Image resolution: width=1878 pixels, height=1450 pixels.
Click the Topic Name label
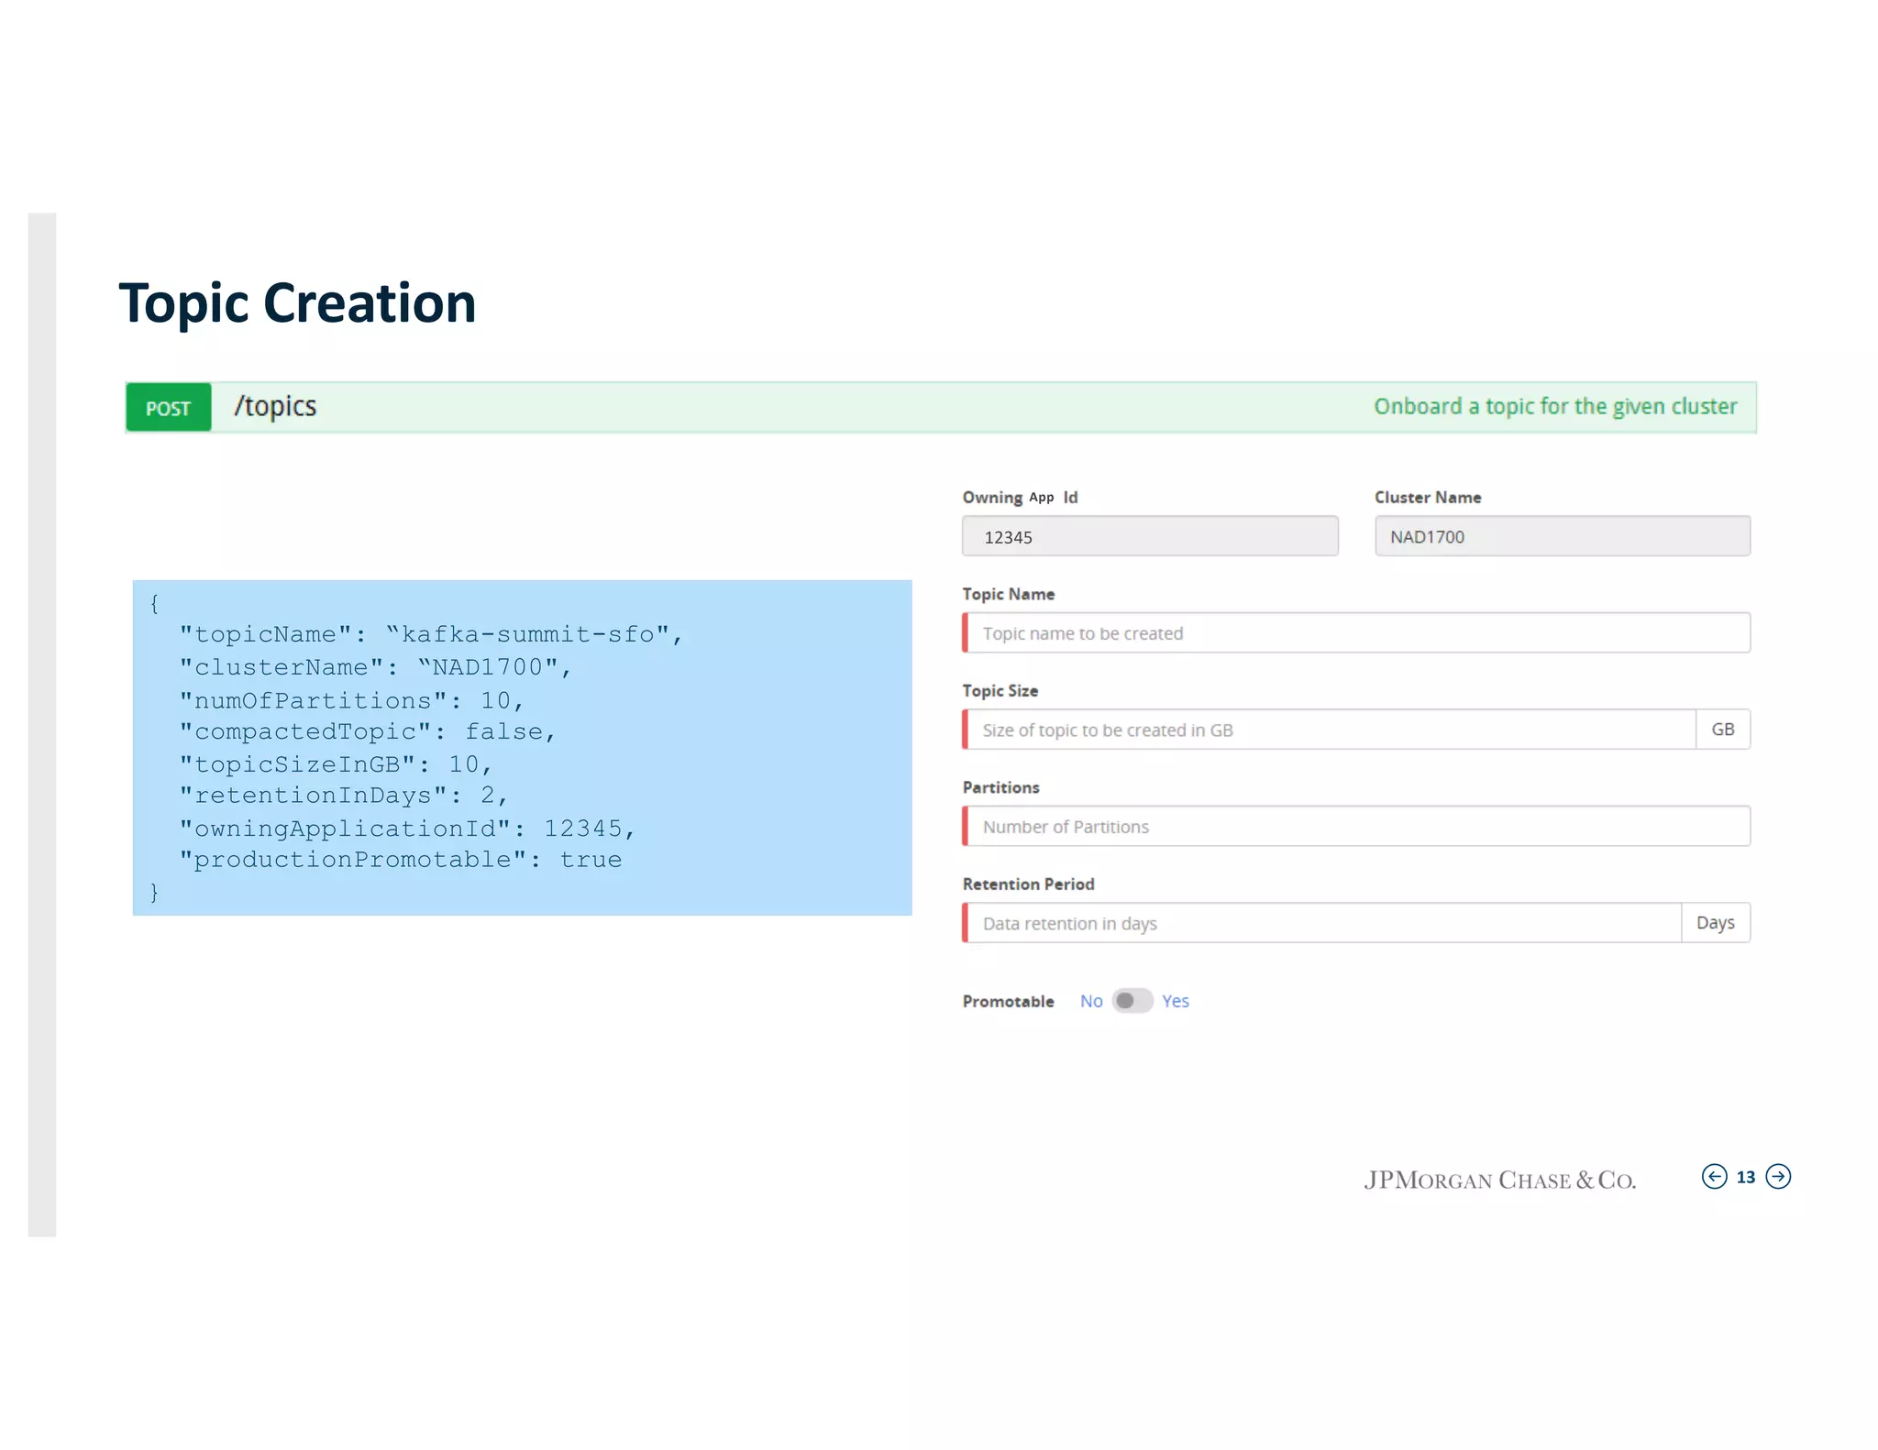[1008, 594]
